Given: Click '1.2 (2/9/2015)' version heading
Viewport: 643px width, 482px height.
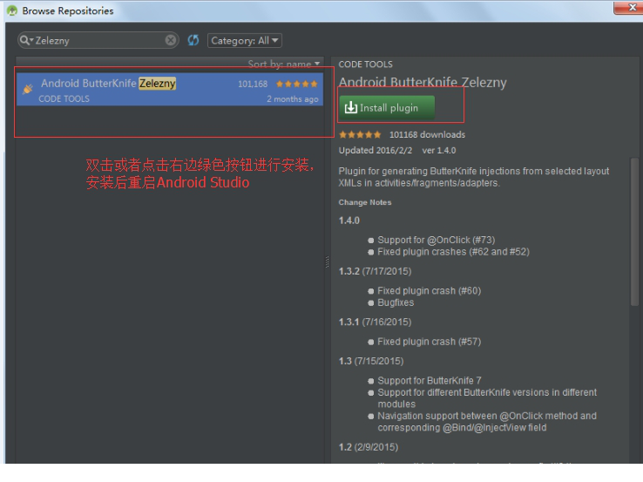Looking at the screenshot, I should click(369, 447).
